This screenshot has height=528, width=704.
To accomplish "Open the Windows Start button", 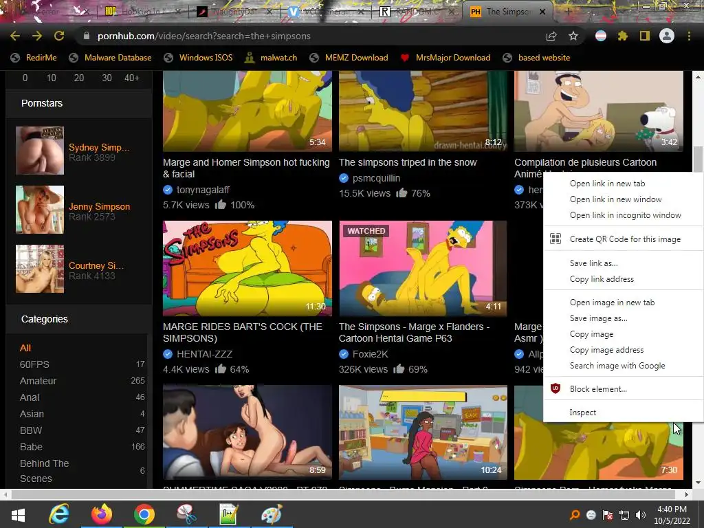I will tap(18, 514).
